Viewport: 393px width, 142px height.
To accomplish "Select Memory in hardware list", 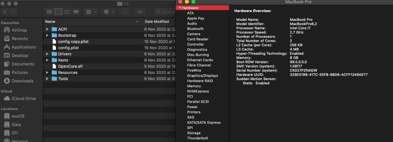I will pos(194,86).
